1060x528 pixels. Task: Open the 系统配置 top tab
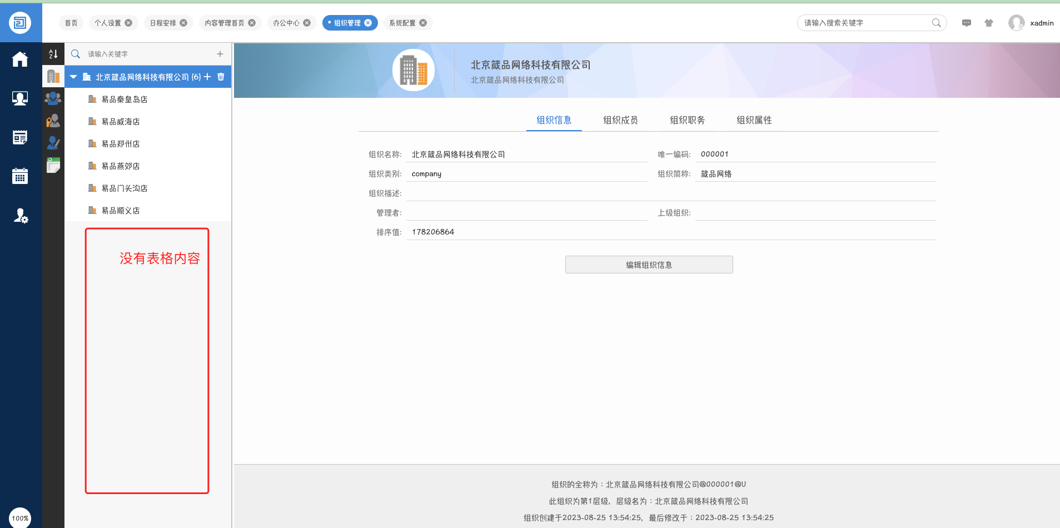point(402,23)
